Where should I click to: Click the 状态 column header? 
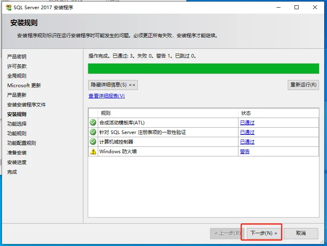pos(279,113)
